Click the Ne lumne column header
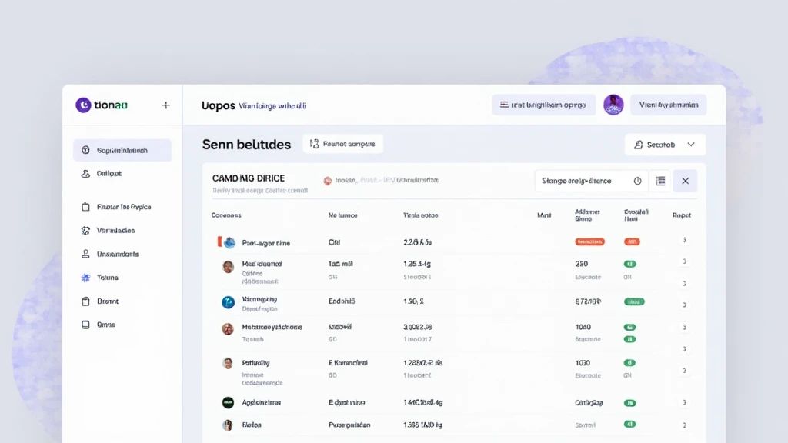 tap(342, 215)
